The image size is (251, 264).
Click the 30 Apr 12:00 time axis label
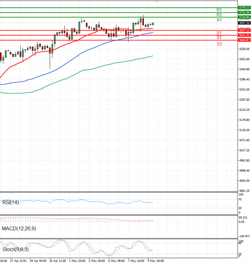click(x=57, y=261)
